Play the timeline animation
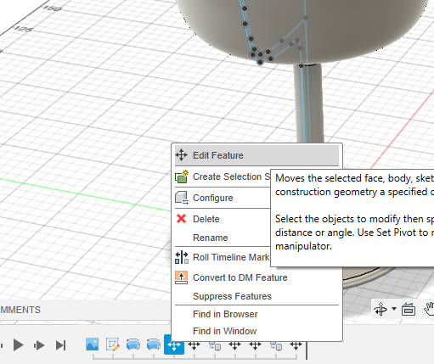 click(19, 345)
